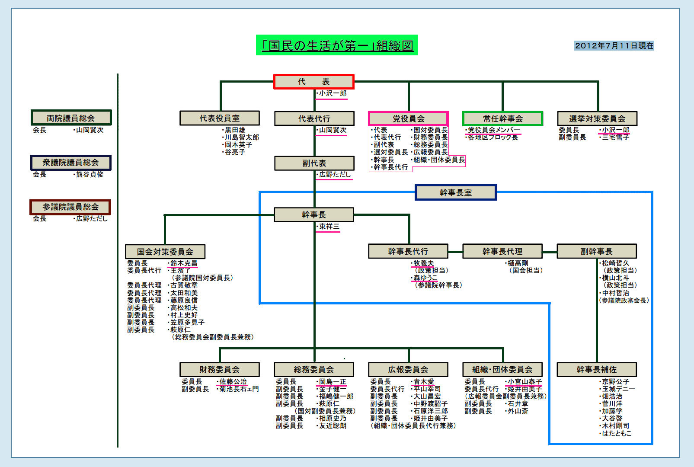Click the name 川島智太郎
Viewport: 694px width, 467px height.
coord(242,137)
